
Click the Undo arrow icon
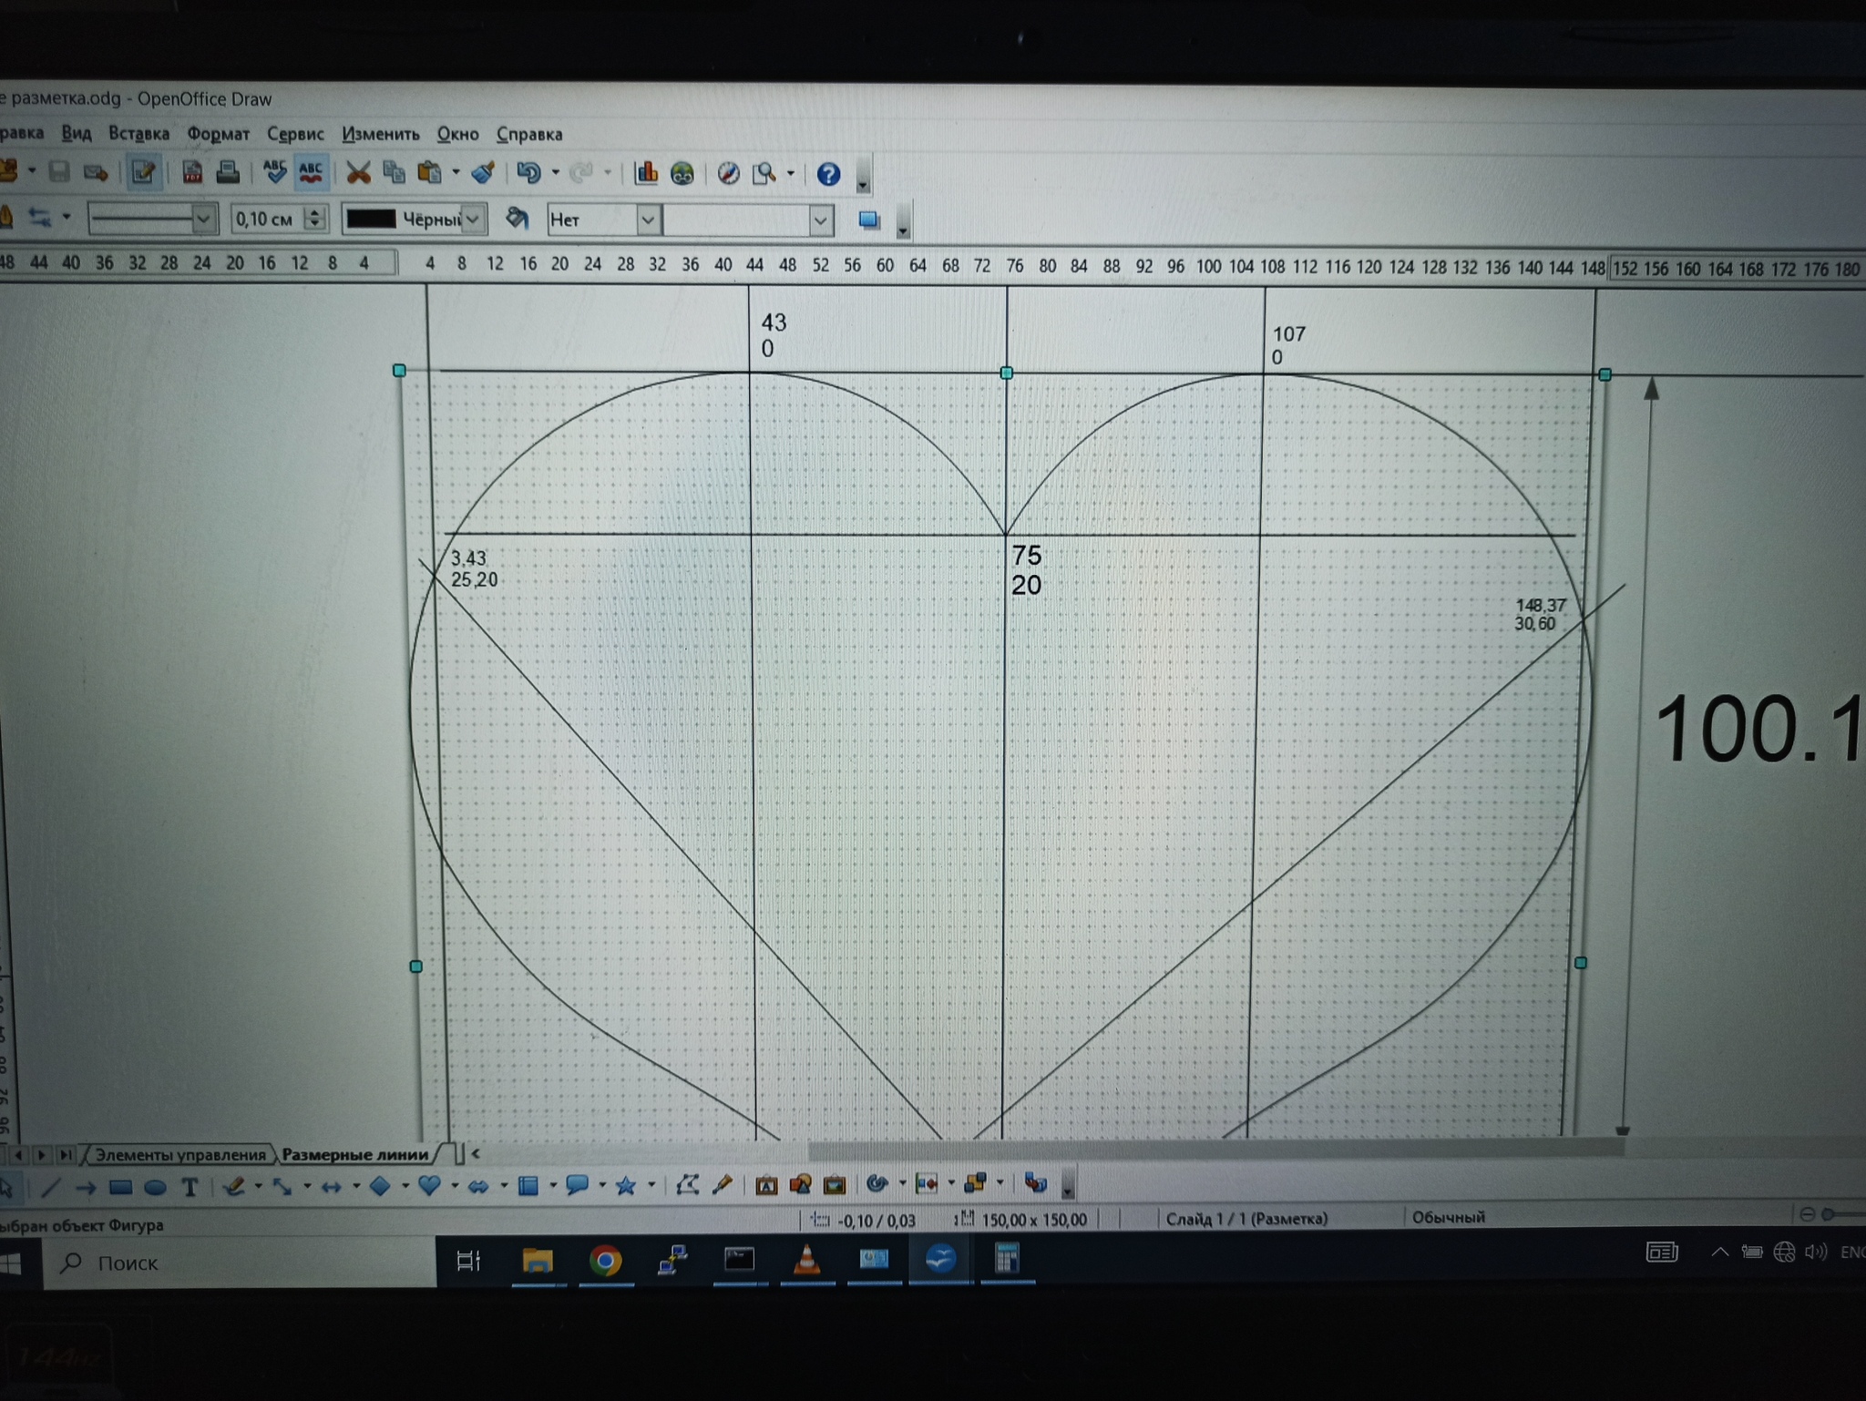[528, 173]
